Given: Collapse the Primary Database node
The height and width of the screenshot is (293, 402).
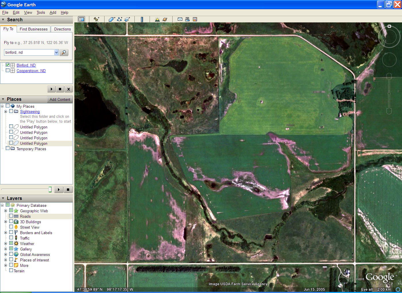Looking at the screenshot, I should [x=2, y=205].
